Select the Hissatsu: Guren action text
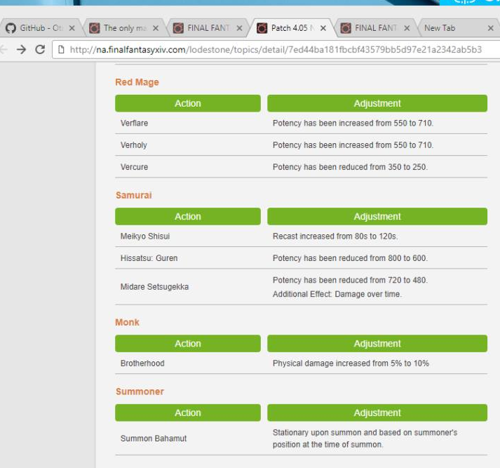 click(149, 258)
